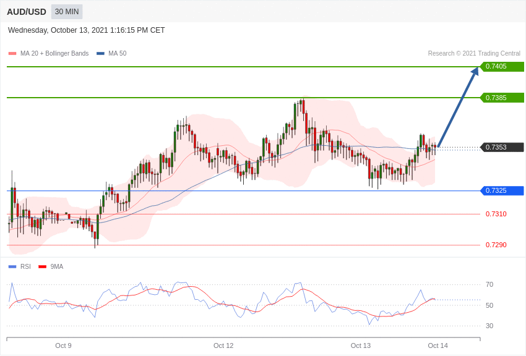
Task: Click the 0.7353 current price tag
Action: coord(502,147)
